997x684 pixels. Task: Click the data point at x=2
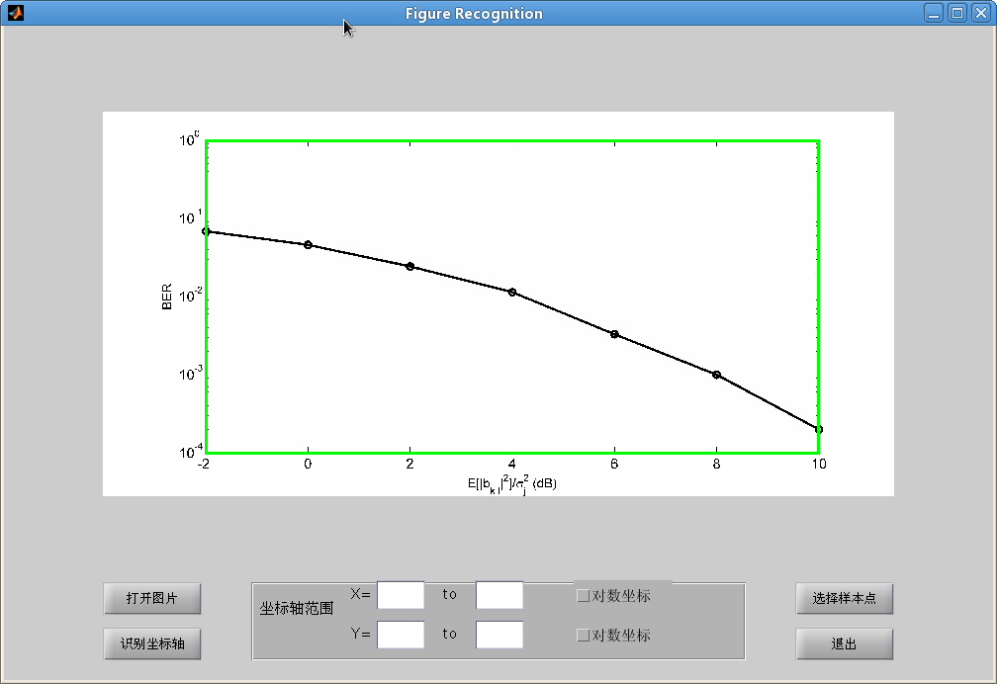click(410, 266)
